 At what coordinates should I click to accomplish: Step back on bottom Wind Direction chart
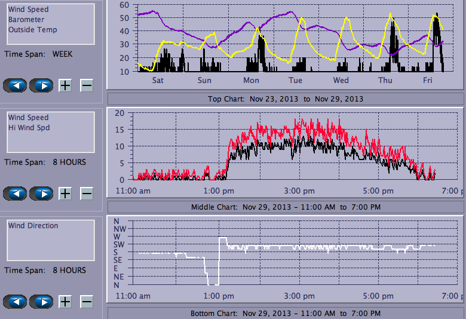point(15,302)
